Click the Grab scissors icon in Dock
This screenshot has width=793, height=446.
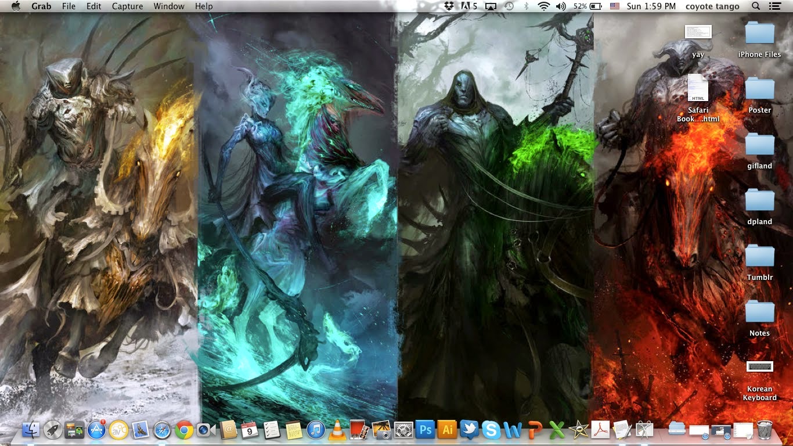pos(644,430)
